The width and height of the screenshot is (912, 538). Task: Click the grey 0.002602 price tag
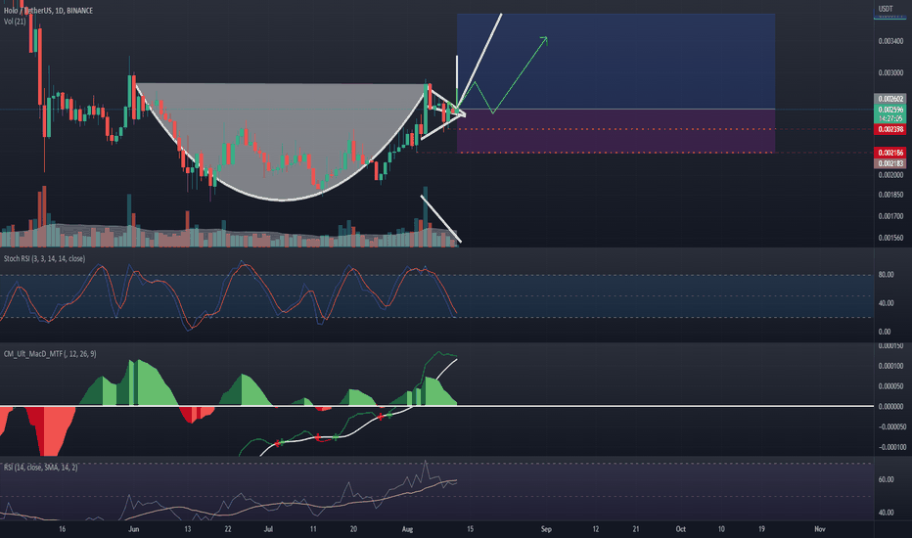pyautogui.click(x=890, y=99)
